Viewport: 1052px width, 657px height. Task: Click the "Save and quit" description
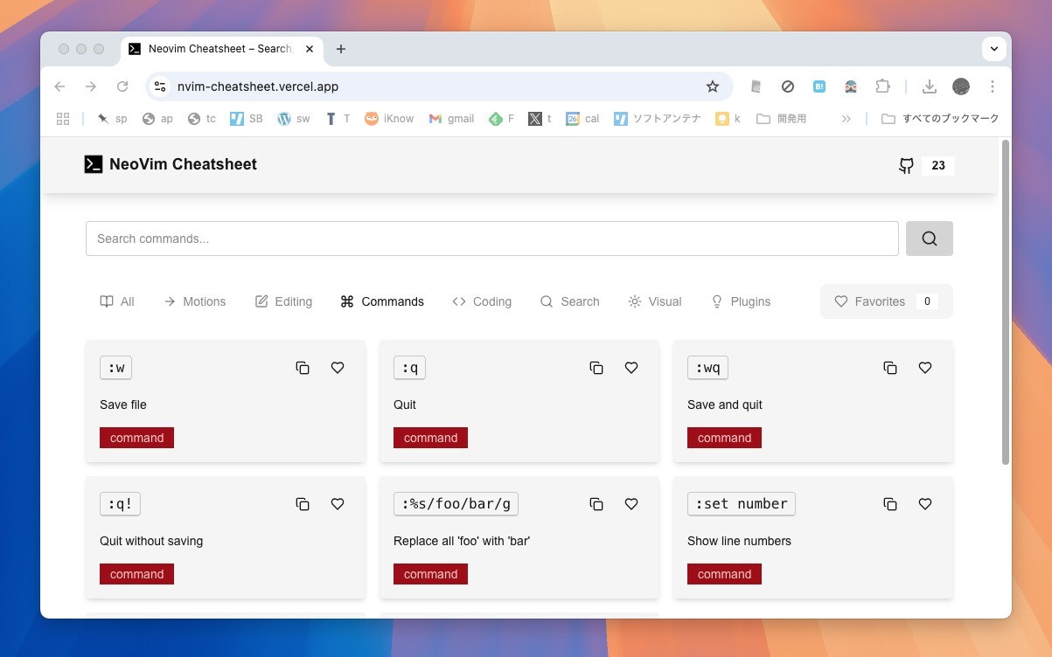coord(725,405)
